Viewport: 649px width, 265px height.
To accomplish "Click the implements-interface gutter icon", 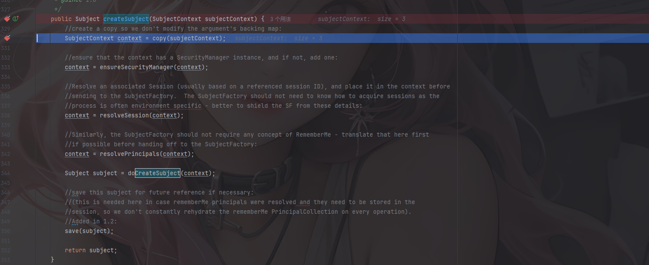I will click(x=16, y=19).
